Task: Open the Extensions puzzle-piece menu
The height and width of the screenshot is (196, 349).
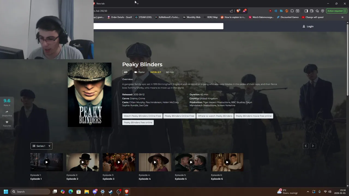Action: tap(292, 11)
